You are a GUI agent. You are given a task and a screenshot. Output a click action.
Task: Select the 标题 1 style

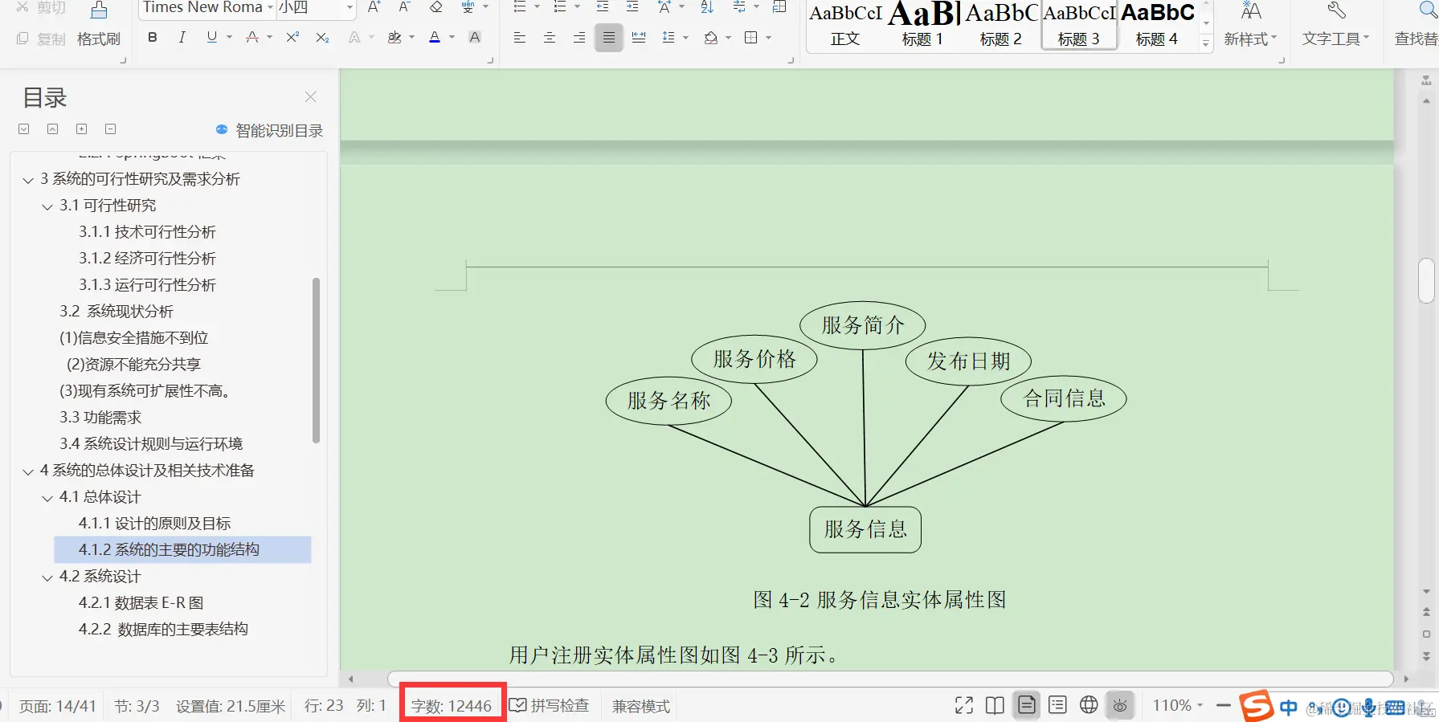922,26
